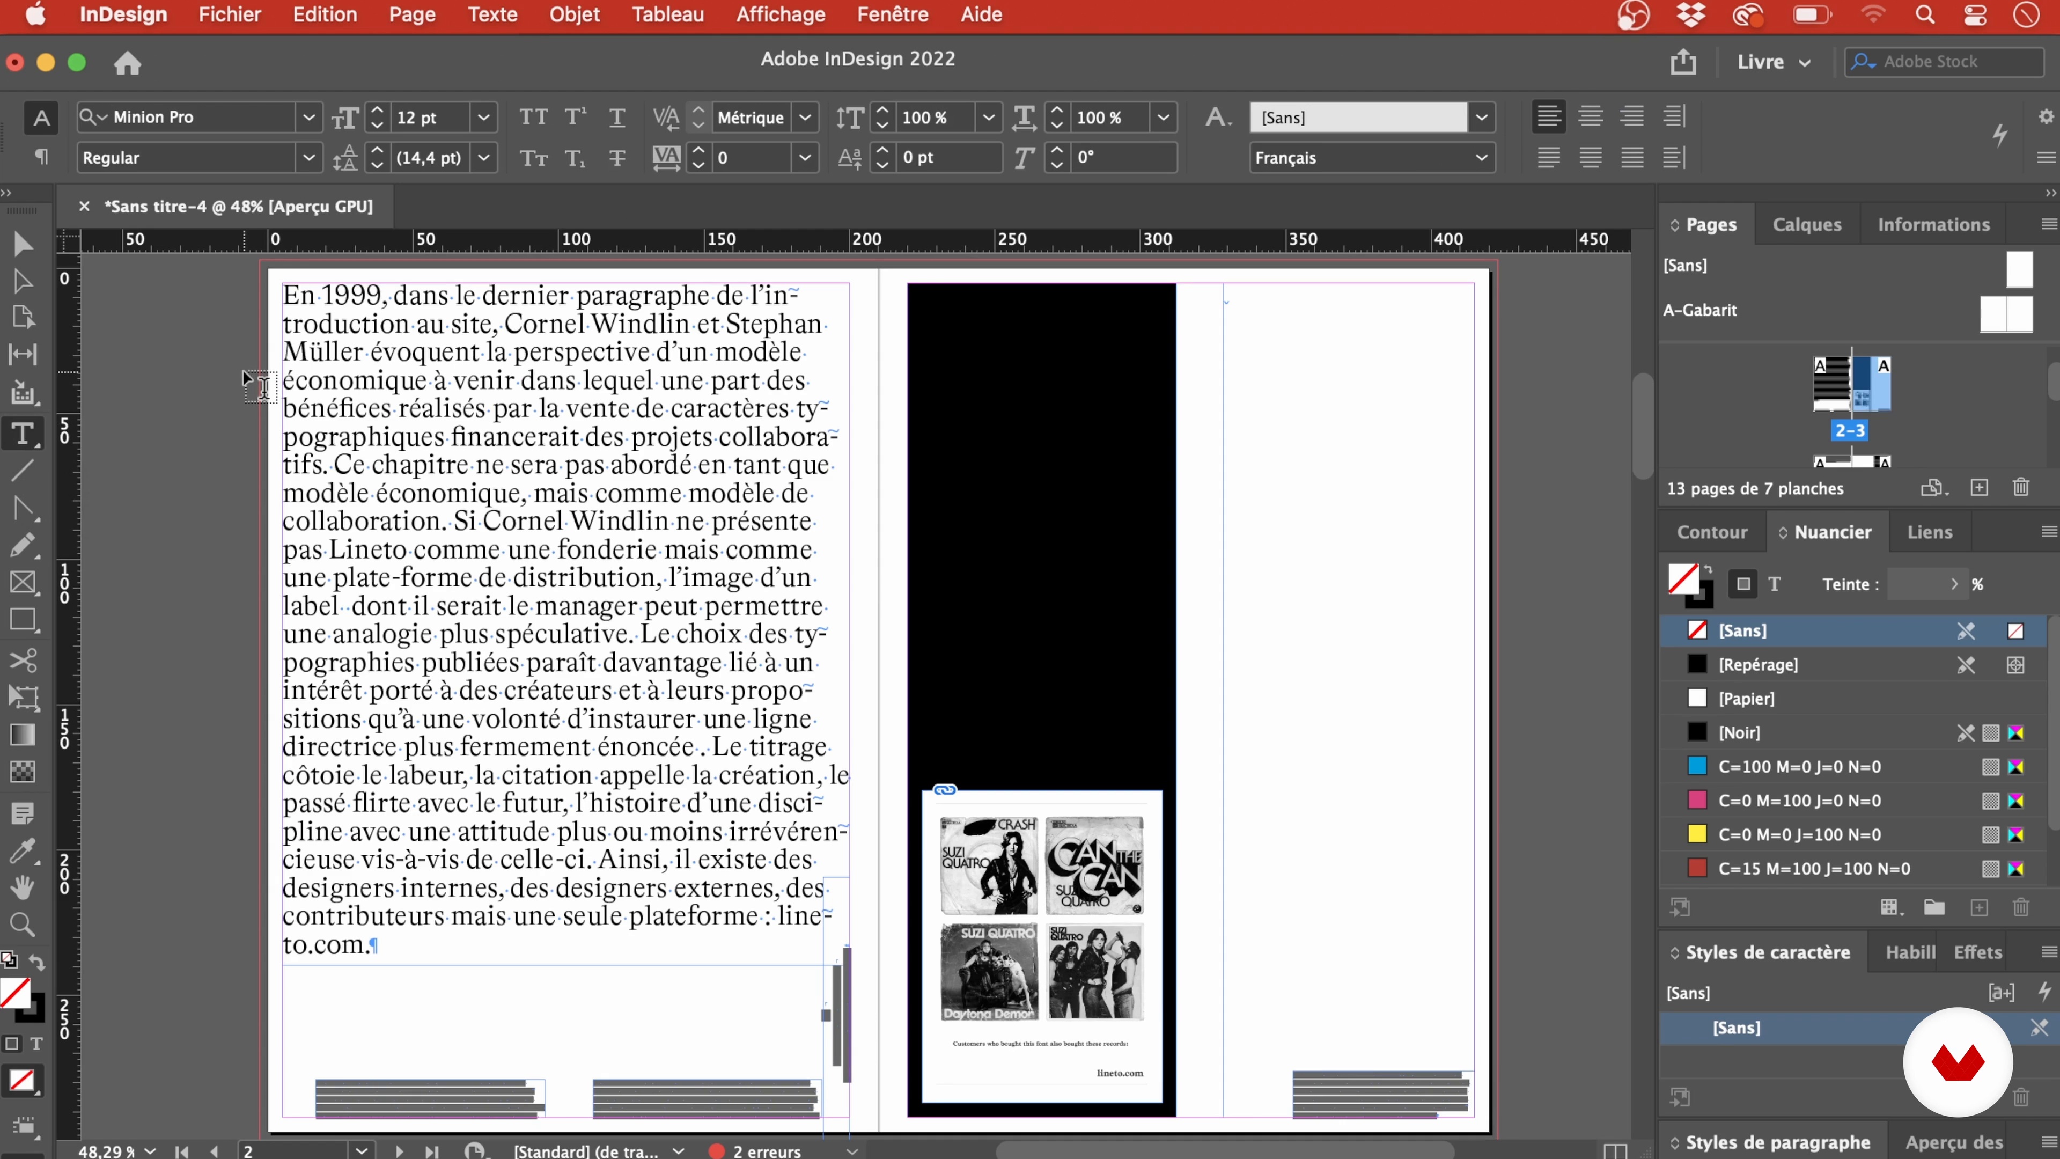Click the Home icon
The image size is (2060, 1159).
coord(127,63)
